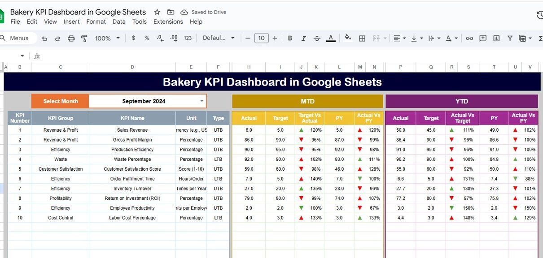Open the Default font dropdown

click(x=219, y=38)
